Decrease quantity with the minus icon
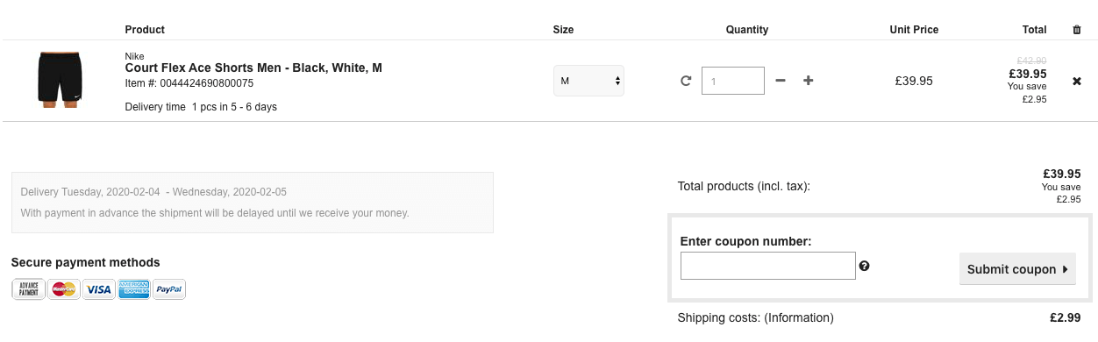The image size is (1098, 342). [x=781, y=81]
